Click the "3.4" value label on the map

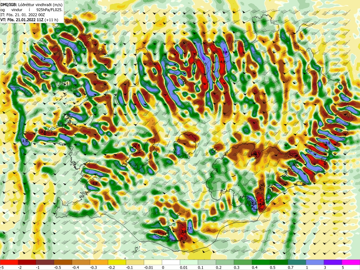click(x=225, y=52)
